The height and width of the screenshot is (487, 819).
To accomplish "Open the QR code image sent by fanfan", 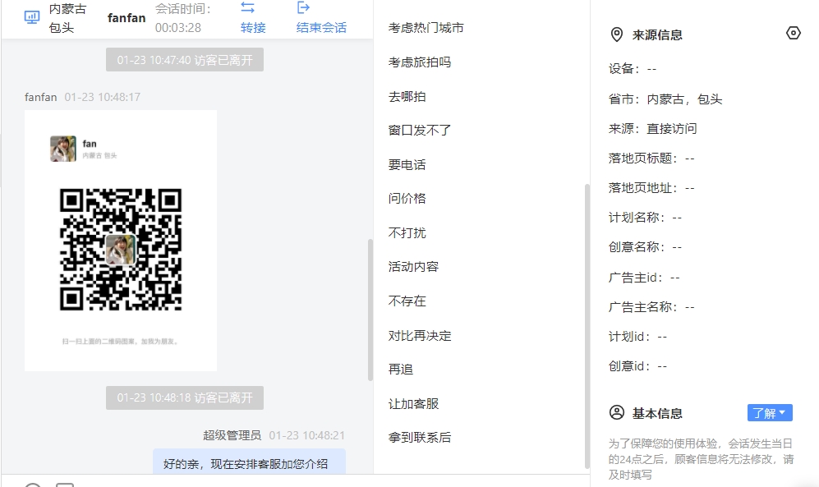I will coord(121,241).
